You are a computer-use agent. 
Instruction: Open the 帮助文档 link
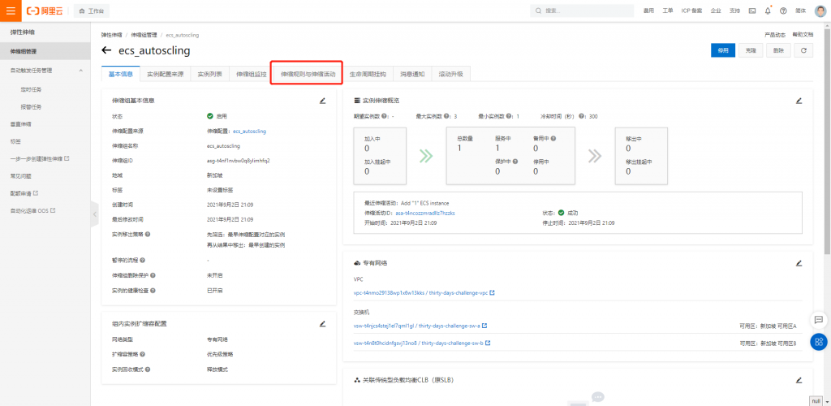(803, 34)
